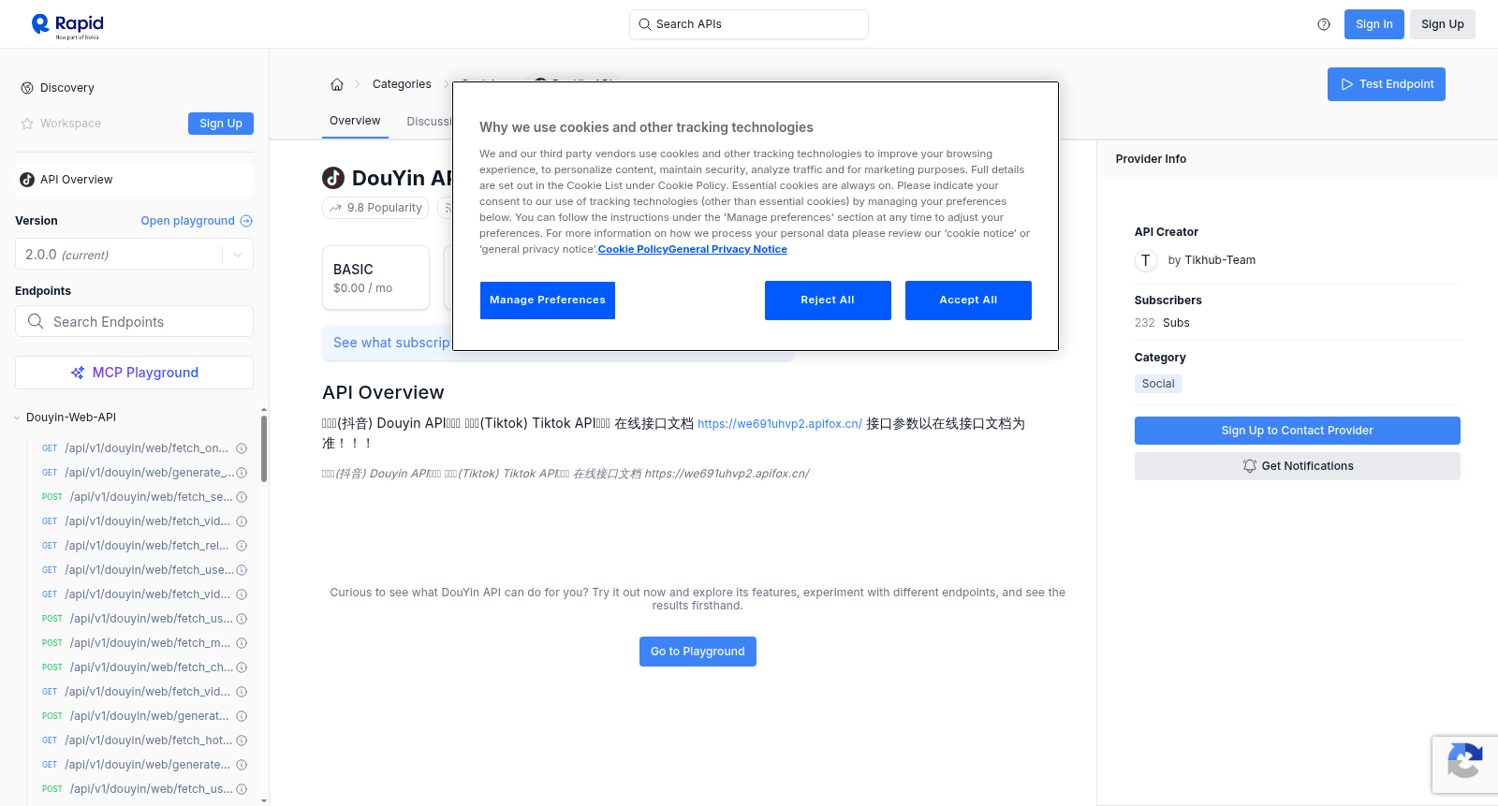Click the Workspace star icon

point(27,124)
